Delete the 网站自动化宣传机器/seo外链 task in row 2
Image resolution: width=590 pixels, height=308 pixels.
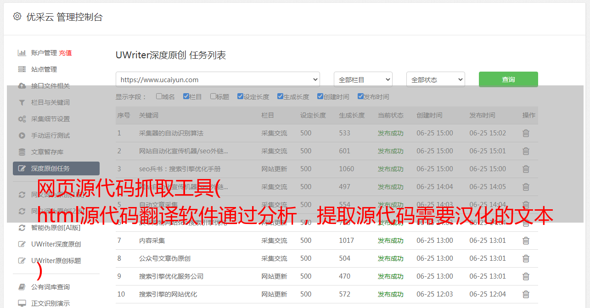pyautogui.click(x=526, y=151)
